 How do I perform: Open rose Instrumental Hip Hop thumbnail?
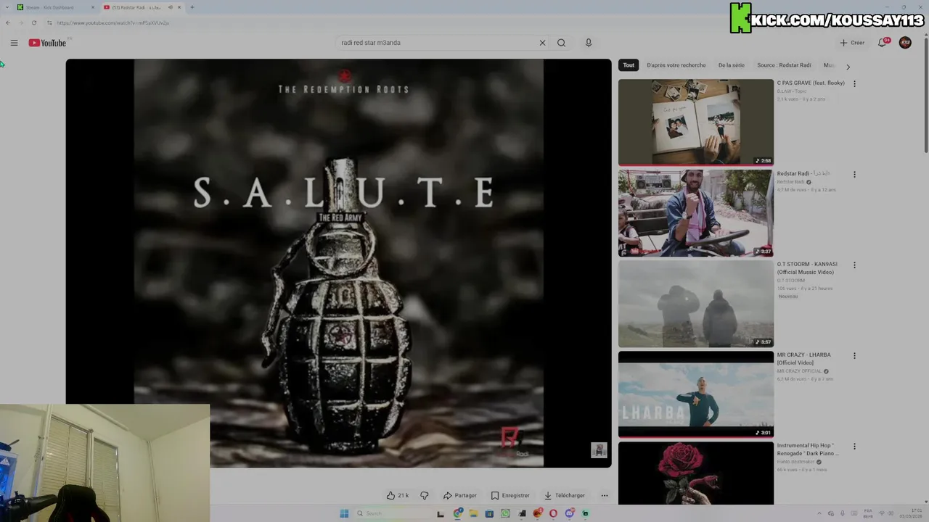(x=696, y=473)
